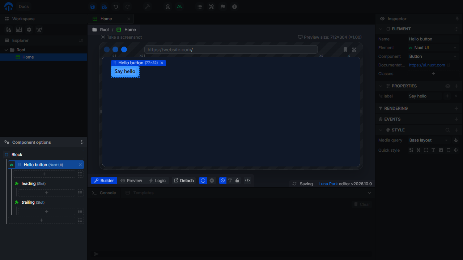
Task: Collapse the STYLE section chevron
Action: click(381, 130)
